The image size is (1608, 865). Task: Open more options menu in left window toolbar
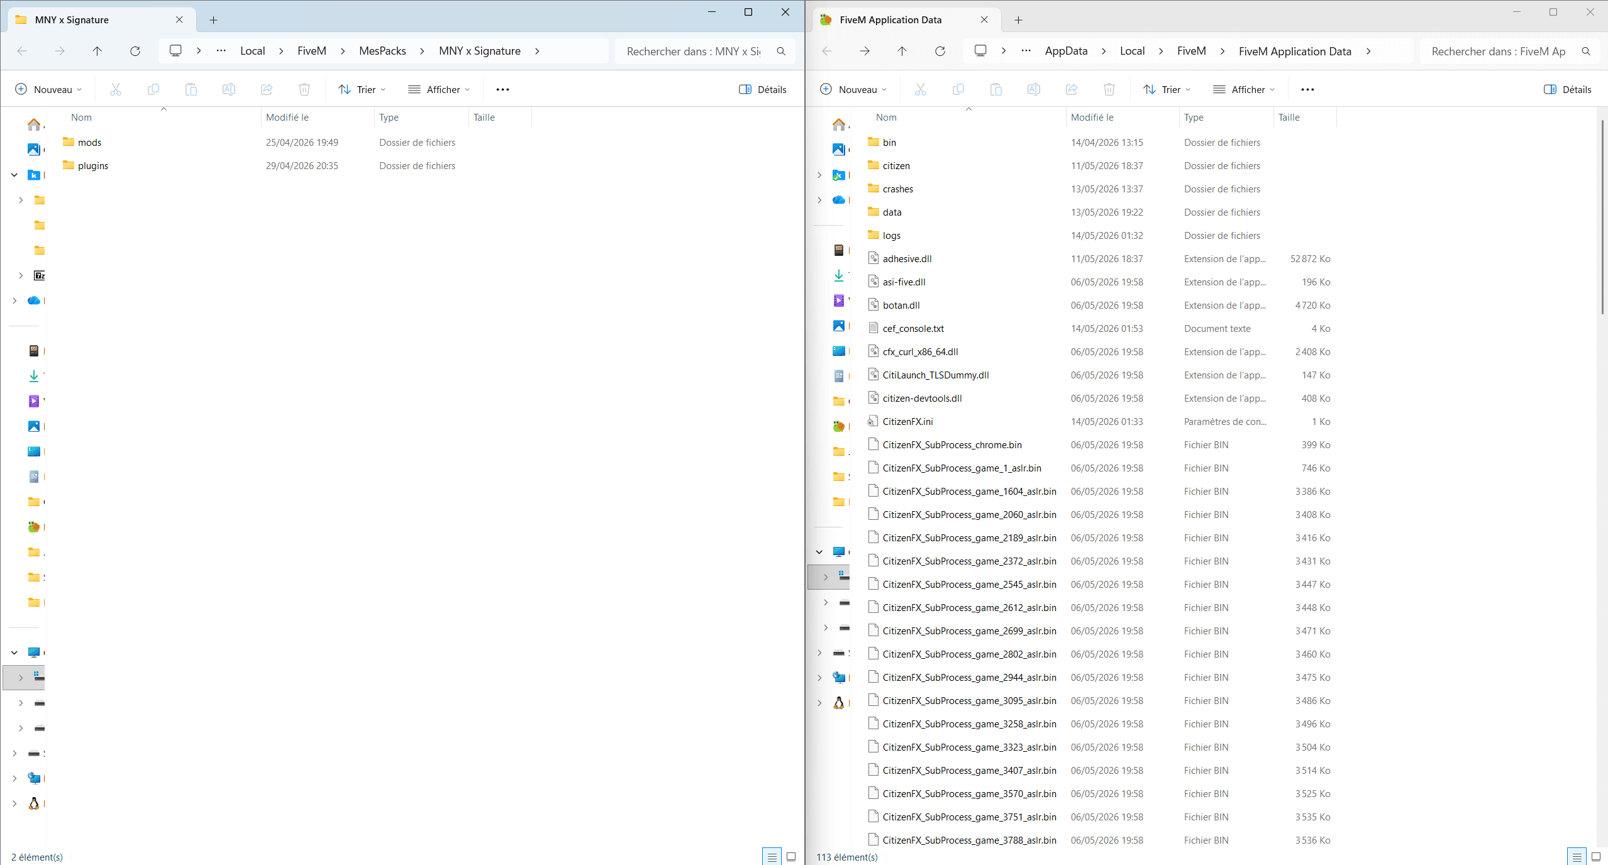[502, 89]
